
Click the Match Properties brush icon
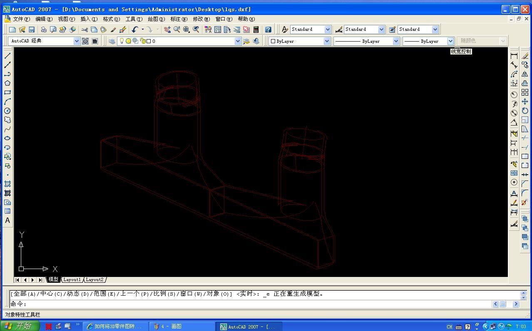(x=113, y=30)
